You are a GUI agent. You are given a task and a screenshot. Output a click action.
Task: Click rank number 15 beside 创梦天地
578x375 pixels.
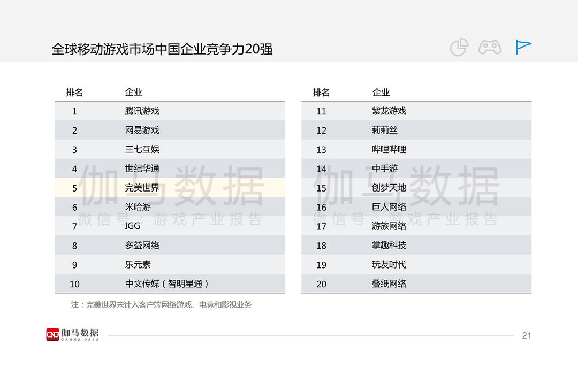click(321, 188)
